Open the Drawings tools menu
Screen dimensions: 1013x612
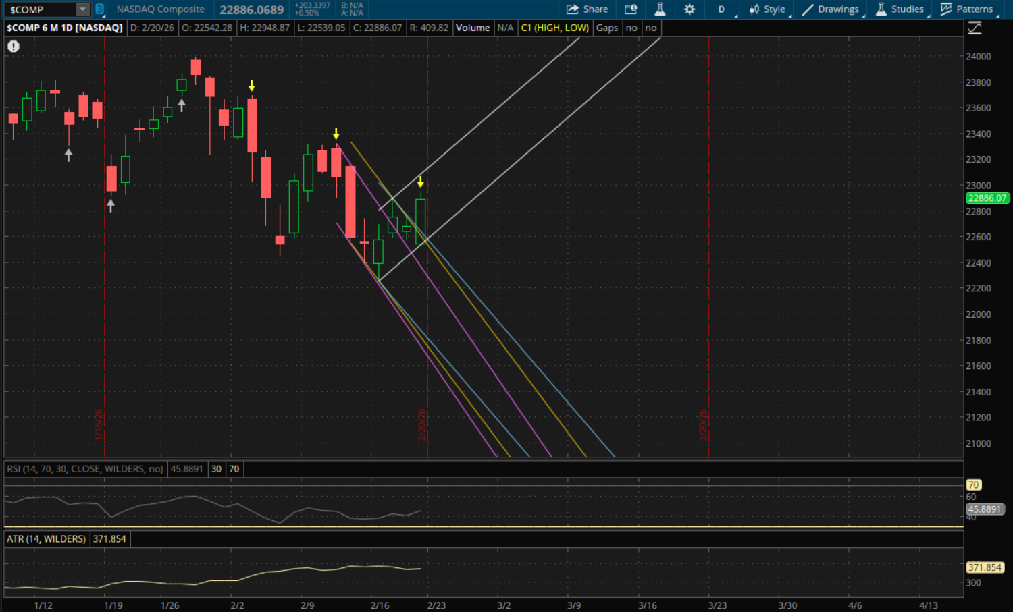click(x=831, y=9)
